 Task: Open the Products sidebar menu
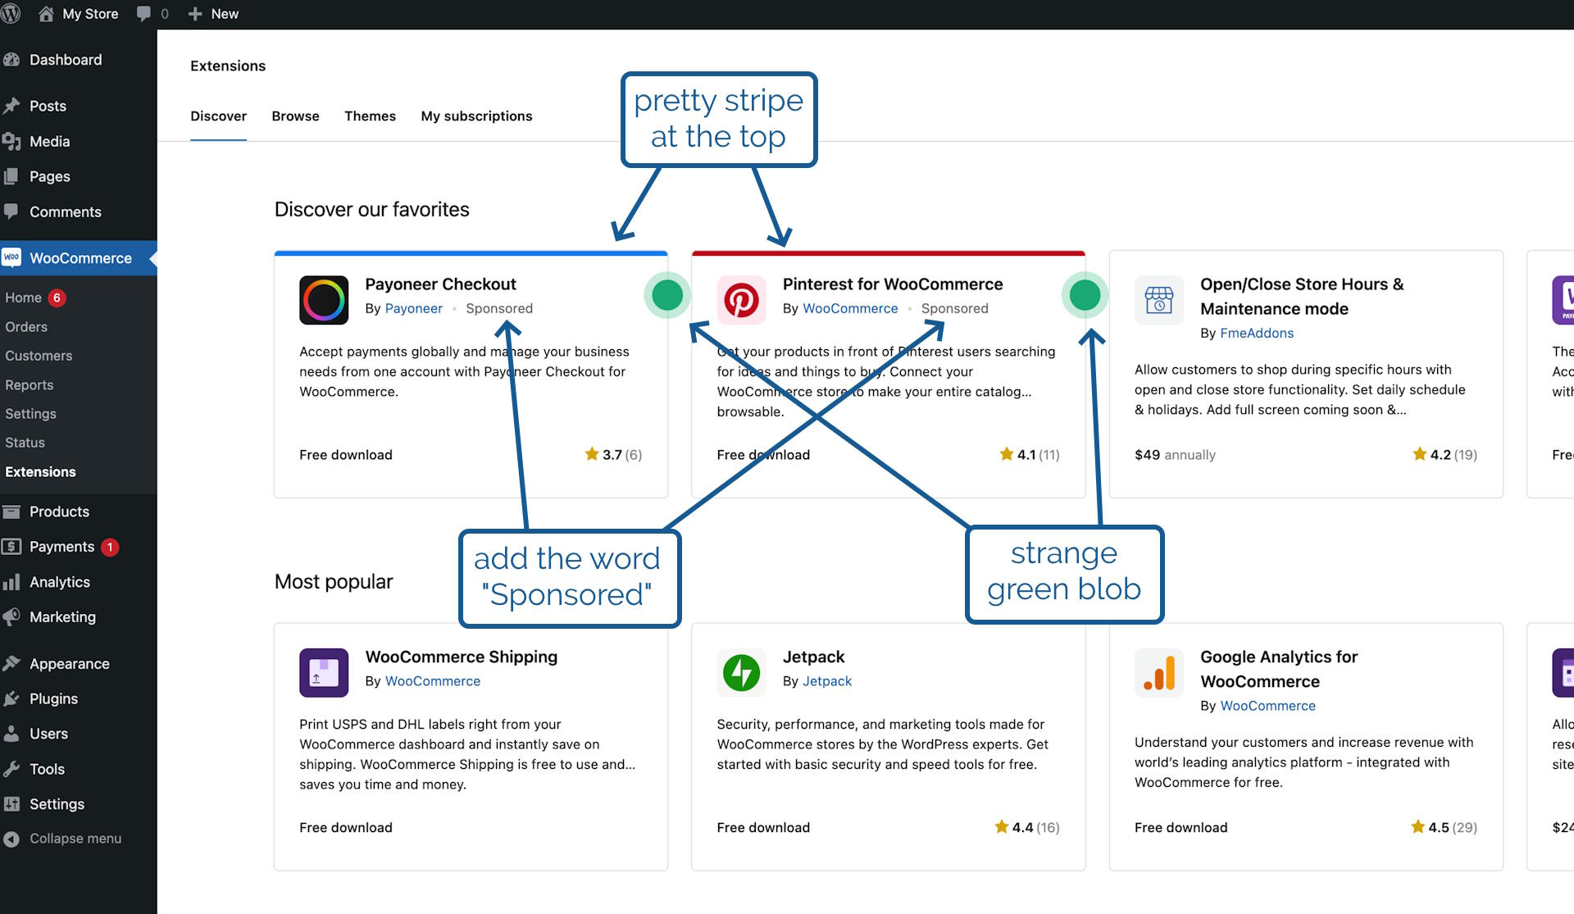tap(59, 512)
